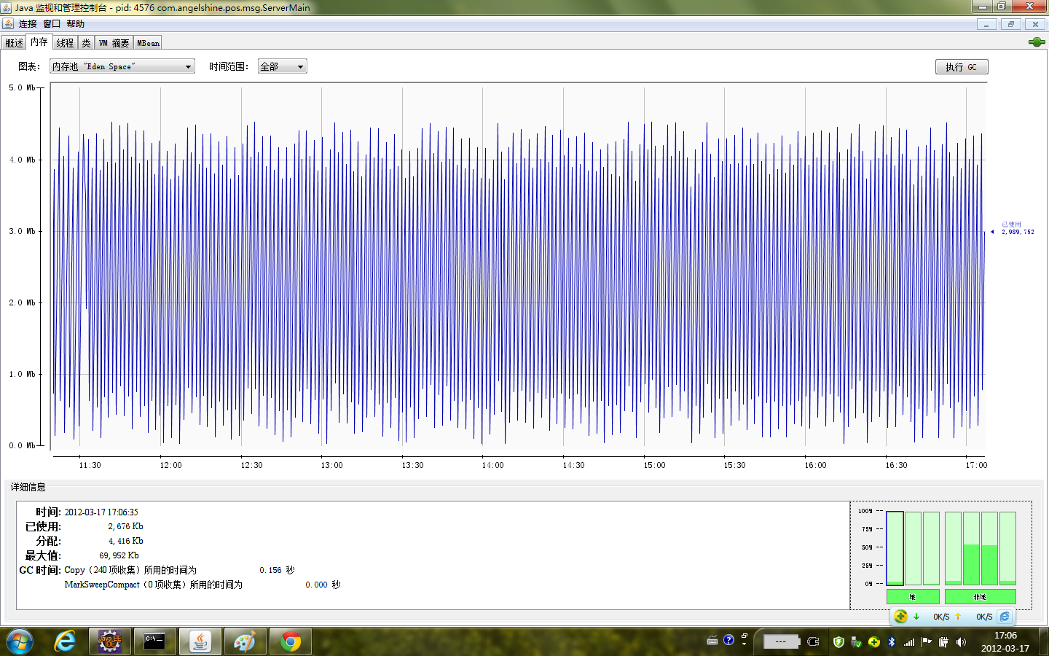Click the network signal bars tray icon
The height and width of the screenshot is (656, 1049).
point(908,642)
